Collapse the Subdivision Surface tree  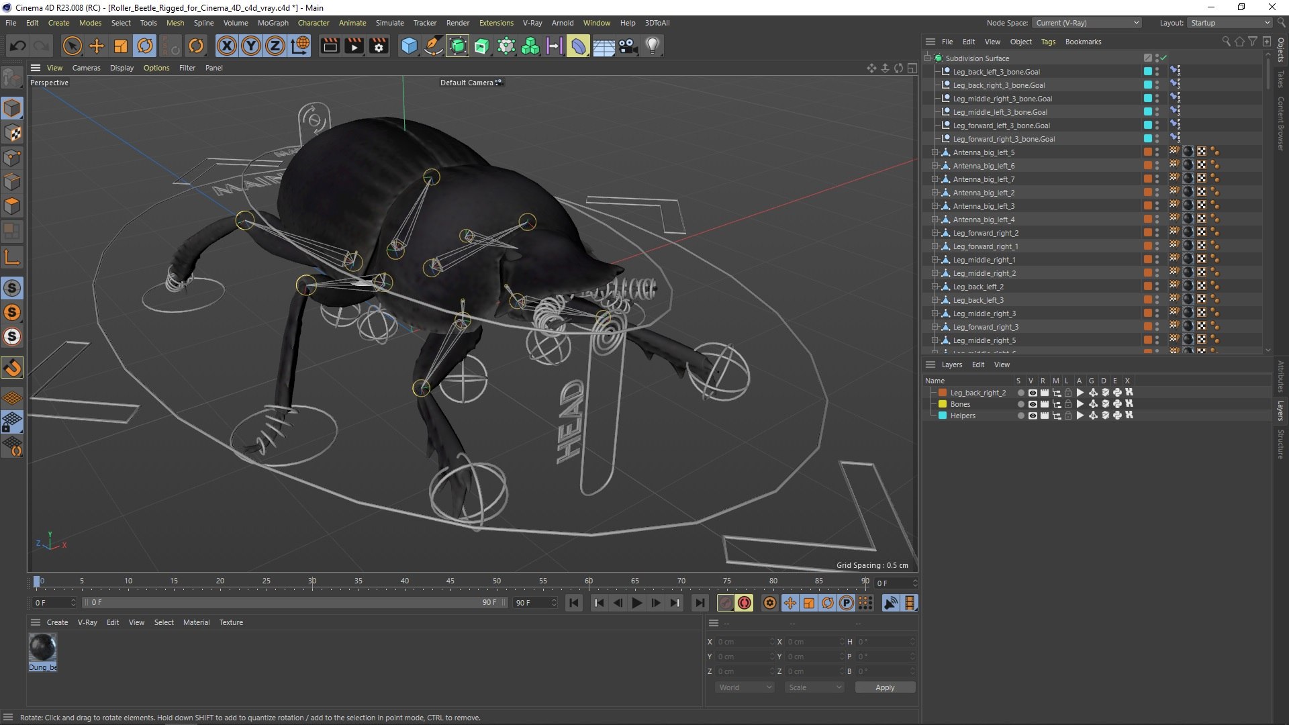coord(928,58)
